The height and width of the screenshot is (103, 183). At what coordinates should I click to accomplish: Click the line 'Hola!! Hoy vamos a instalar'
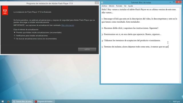click(139, 9)
